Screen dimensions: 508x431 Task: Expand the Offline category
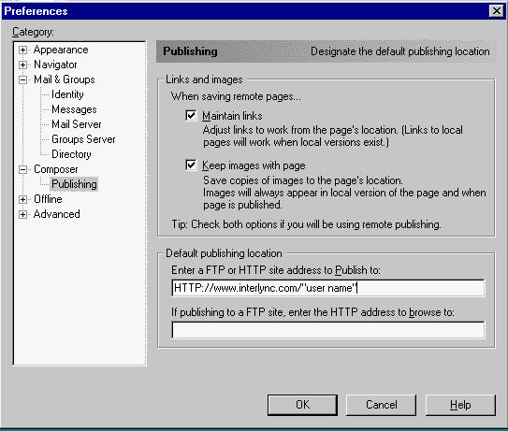coord(22,199)
